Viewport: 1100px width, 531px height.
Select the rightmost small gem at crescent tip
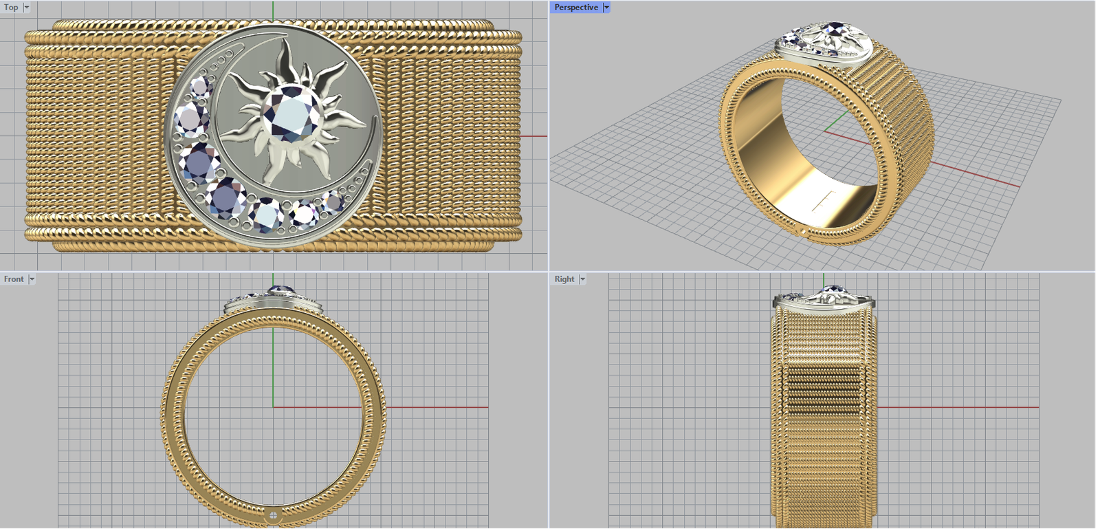pyautogui.click(x=333, y=202)
